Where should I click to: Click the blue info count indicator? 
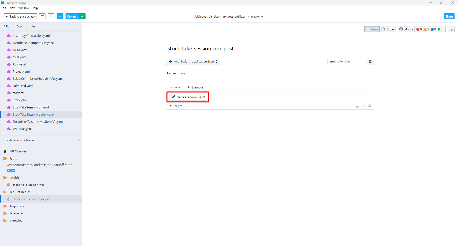433,29
